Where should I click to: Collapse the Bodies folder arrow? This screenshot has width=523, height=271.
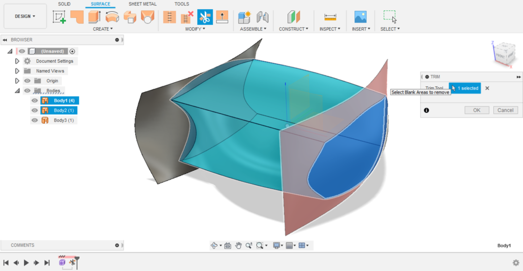point(17,91)
